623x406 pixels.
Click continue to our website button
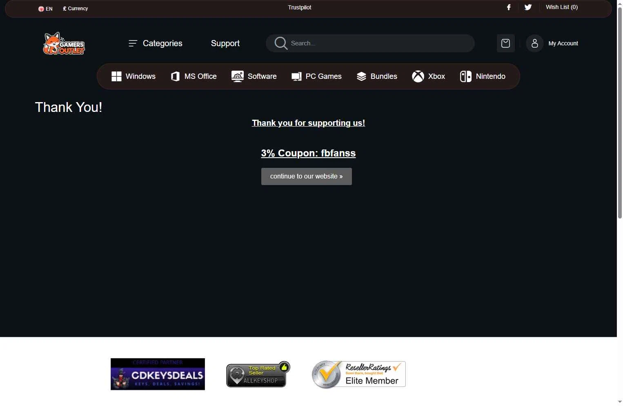(307, 176)
